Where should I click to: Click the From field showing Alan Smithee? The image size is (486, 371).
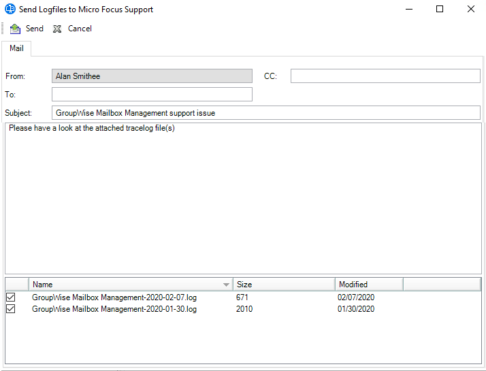click(152, 76)
